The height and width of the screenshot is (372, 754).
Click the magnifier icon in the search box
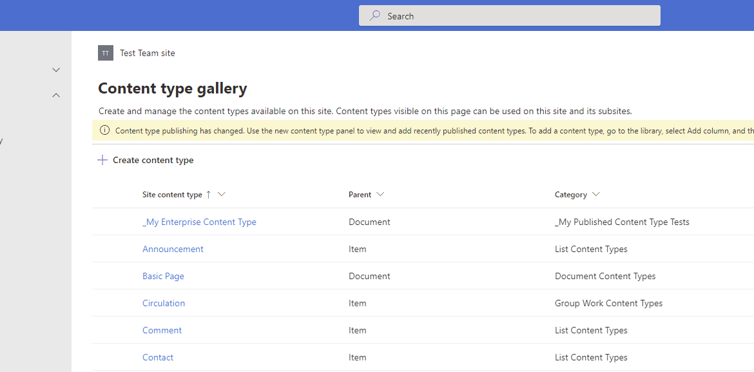point(374,16)
